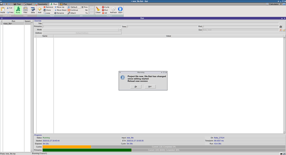Click the Rename run icon
The image size is (286, 155).
pos(55,13)
